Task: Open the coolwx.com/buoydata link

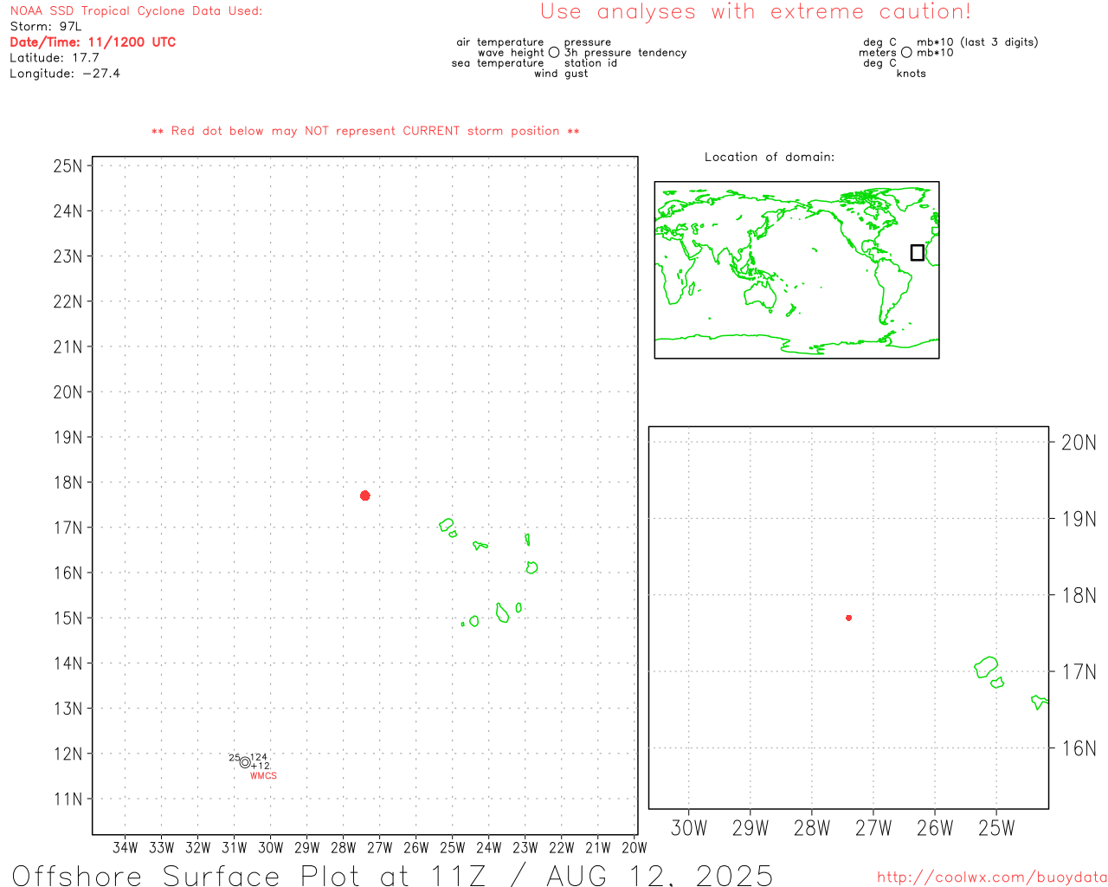Action: coord(992,877)
